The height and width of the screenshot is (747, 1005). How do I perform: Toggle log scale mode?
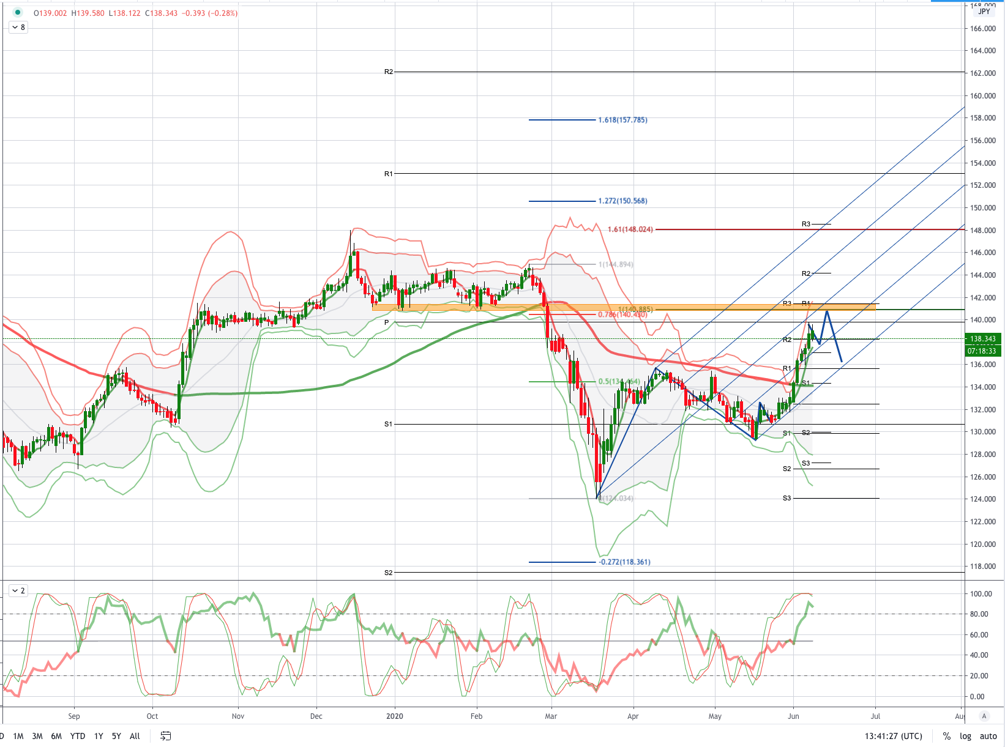(965, 736)
